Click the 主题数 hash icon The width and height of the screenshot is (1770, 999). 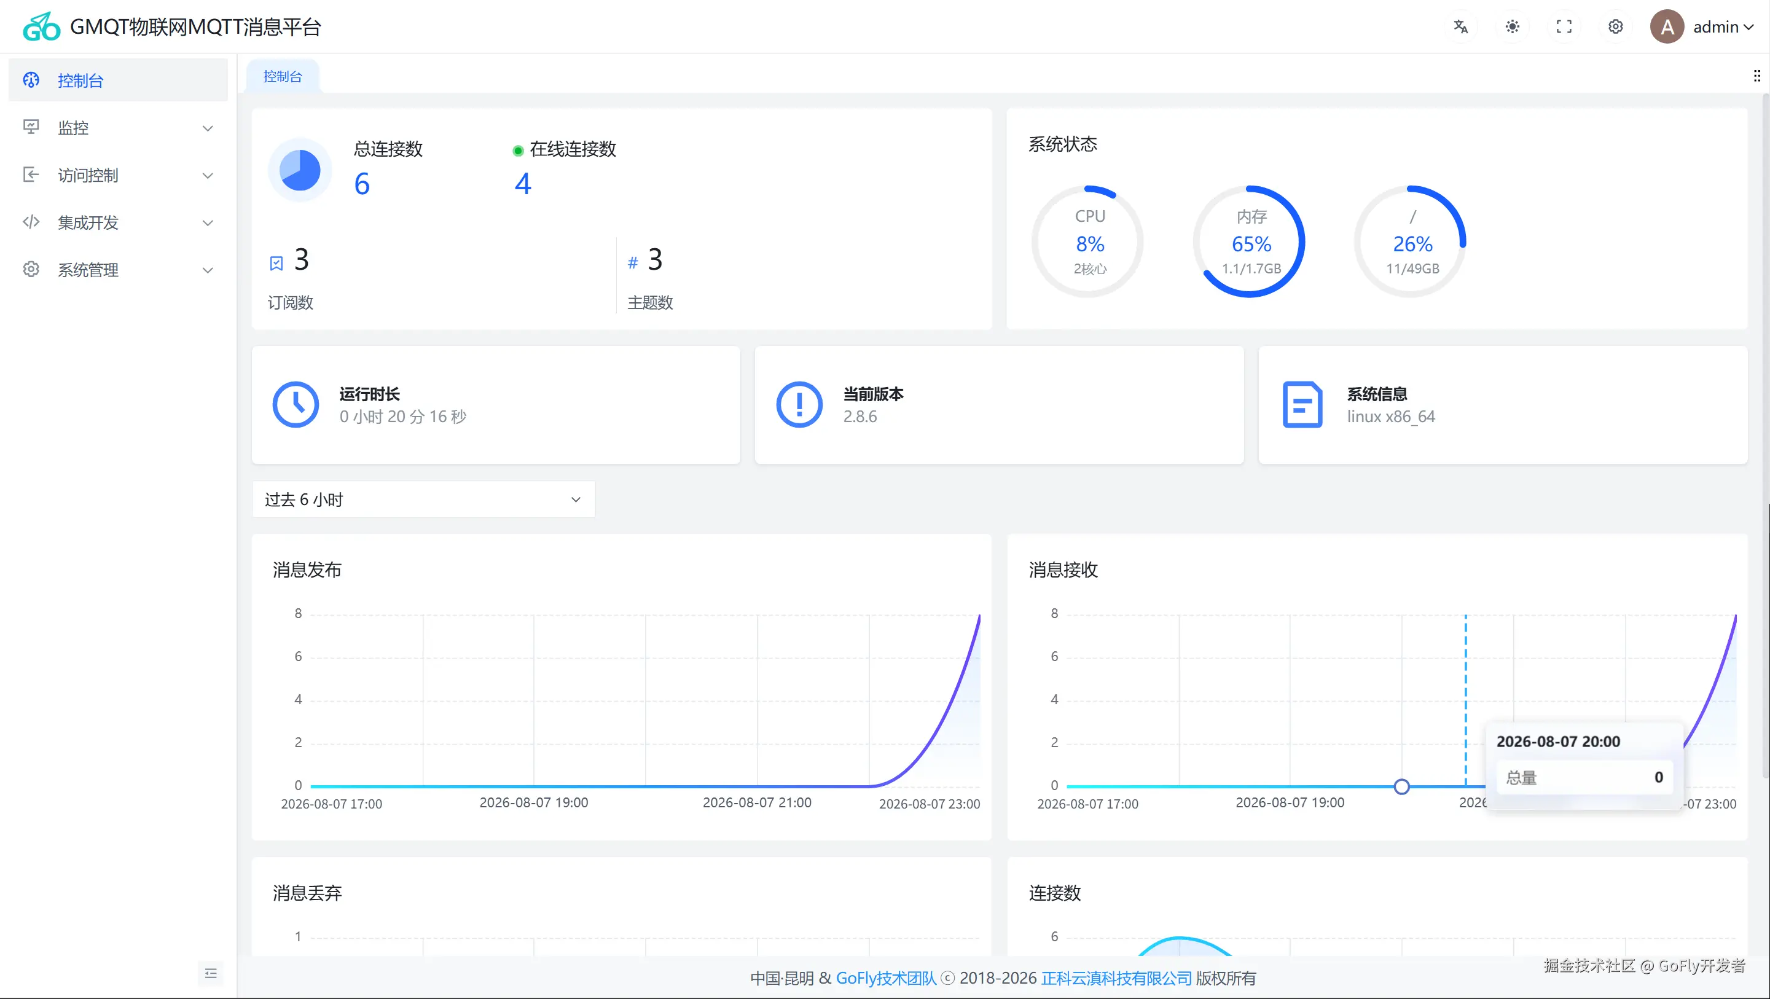(633, 262)
